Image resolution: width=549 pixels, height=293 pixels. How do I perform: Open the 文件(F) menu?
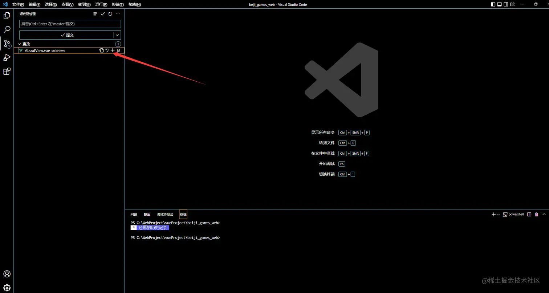(18, 4)
